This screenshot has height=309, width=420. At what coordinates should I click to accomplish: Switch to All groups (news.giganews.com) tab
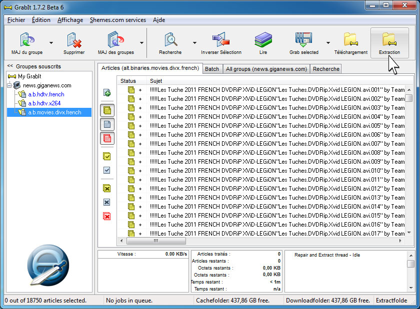click(x=266, y=69)
